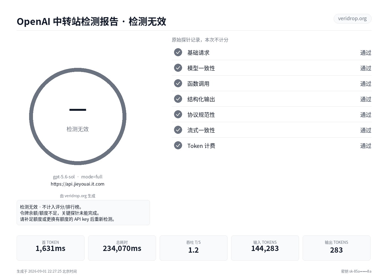The image size is (388, 277).
Task: Click the 检测无效 notice message box
Action: tap(83, 213)
